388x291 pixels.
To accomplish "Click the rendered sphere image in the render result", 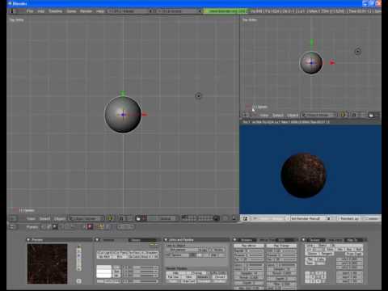I will [x=303, y=175].
